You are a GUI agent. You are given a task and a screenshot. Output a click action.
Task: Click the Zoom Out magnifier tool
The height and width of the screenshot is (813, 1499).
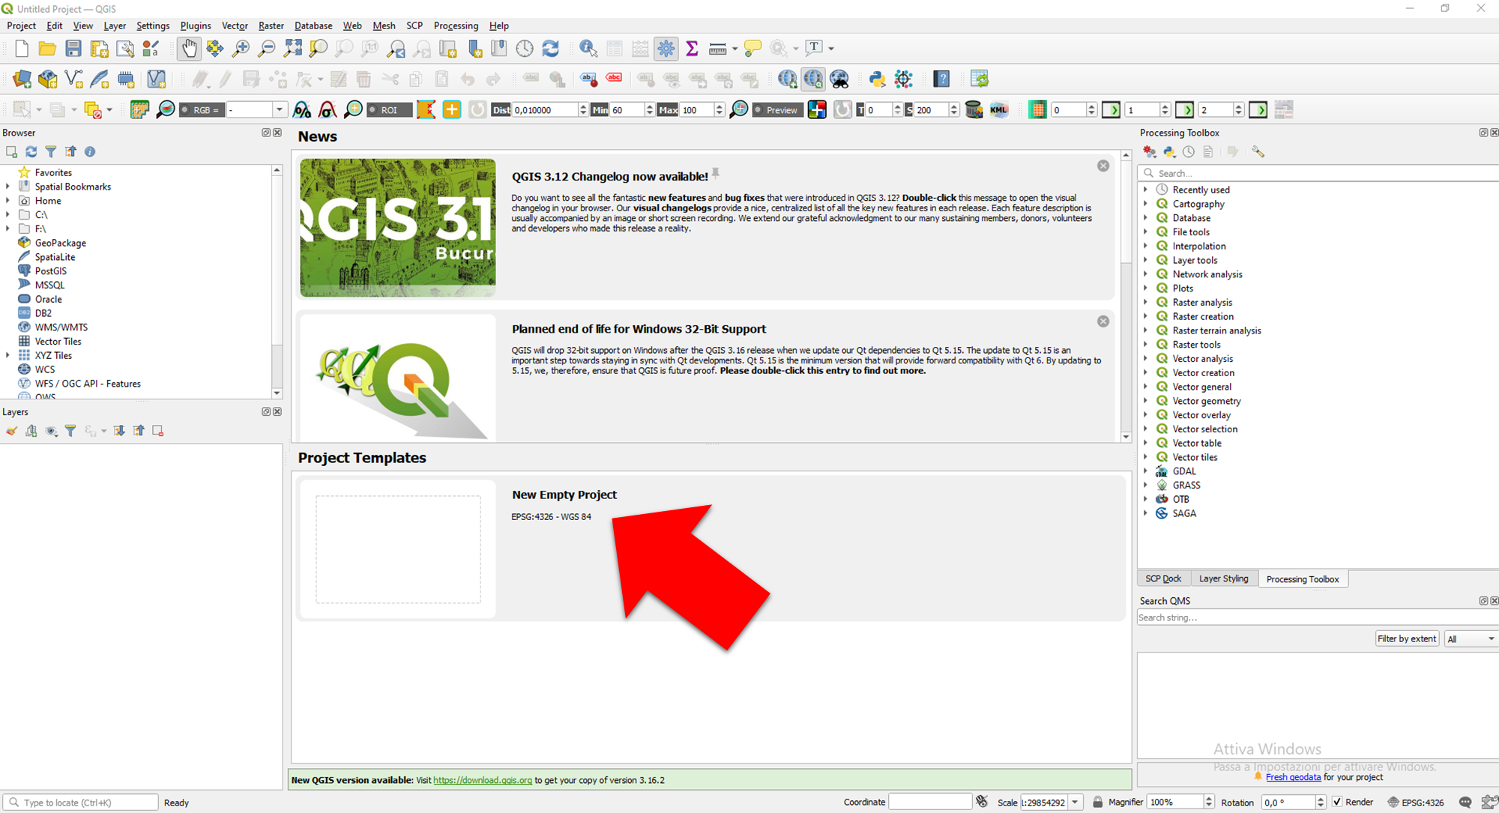tap(267, 49)
